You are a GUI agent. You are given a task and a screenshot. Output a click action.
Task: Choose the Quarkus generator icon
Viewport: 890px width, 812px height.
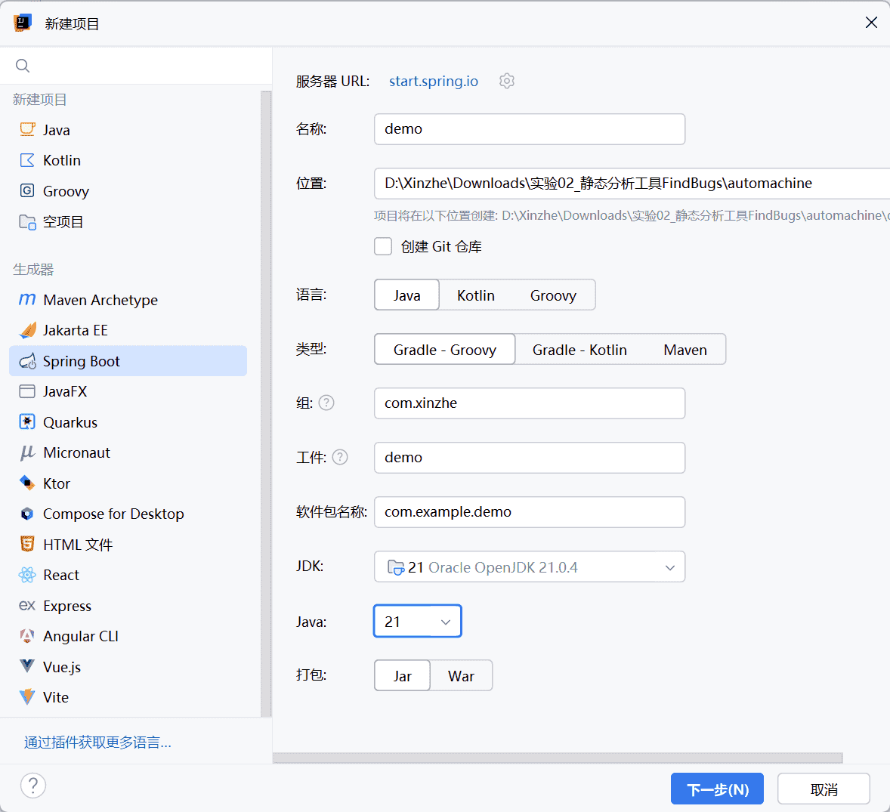pos(27,422)
